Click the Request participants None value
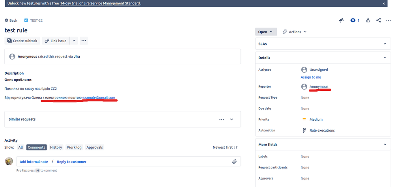The width and height of the screenshot is (394, 187). [305, 167]
